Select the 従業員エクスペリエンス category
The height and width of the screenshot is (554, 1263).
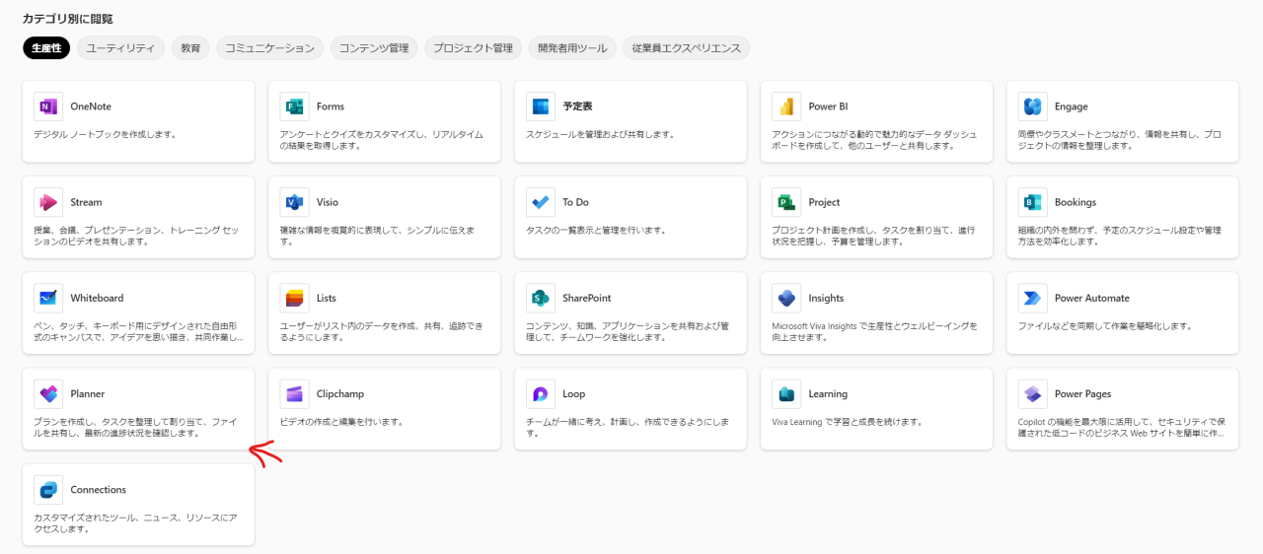click(x=687, y=47)
